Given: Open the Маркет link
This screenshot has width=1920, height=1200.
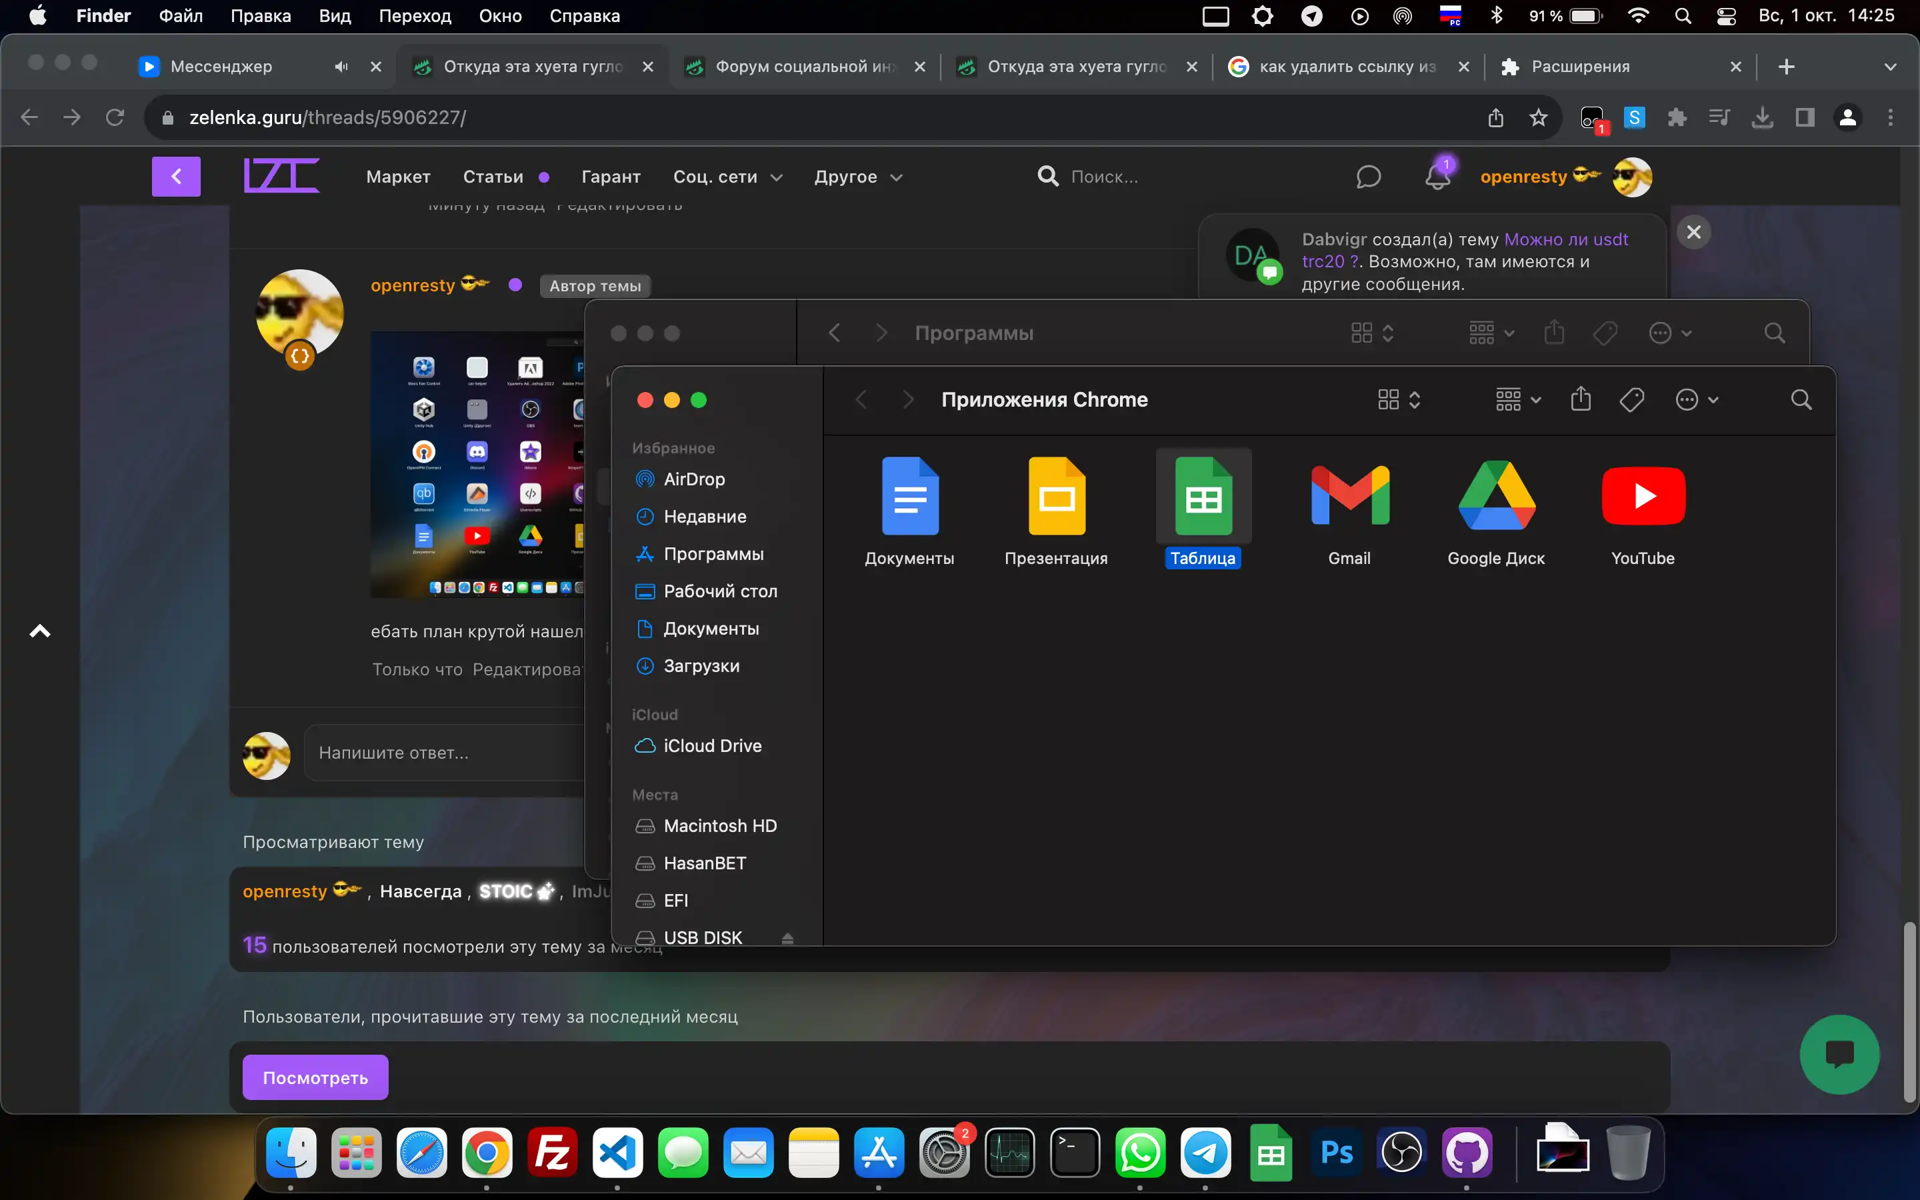Looking at the screenshot, I should pos(398,176).
